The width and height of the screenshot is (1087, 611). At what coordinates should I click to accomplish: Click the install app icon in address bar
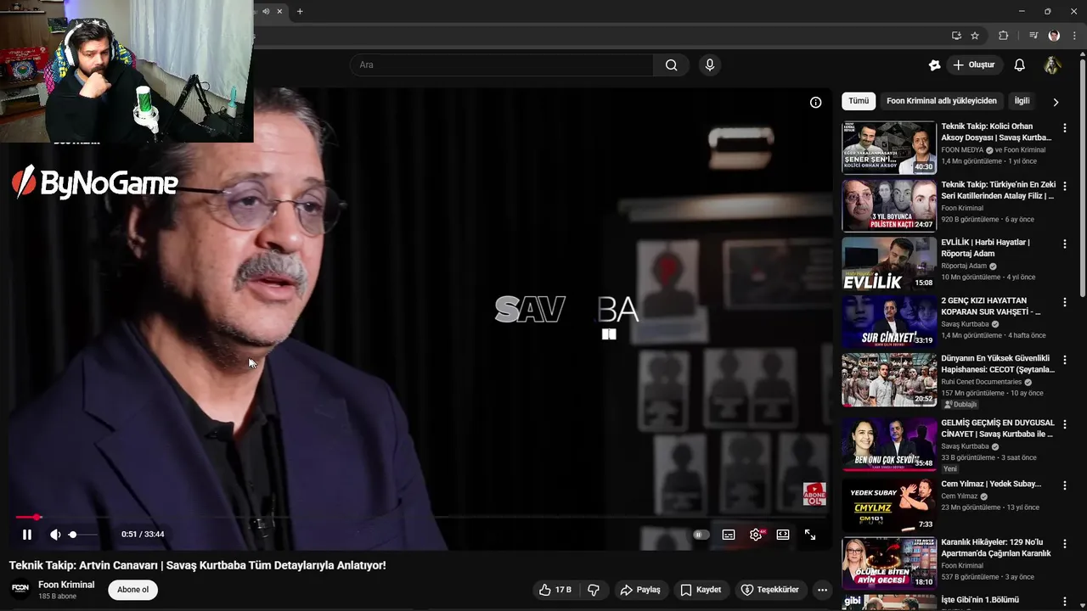(956, 36)
